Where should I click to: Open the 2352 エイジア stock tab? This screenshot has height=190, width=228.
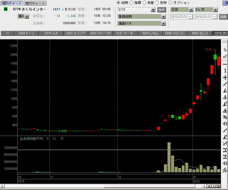pos(76,33)
